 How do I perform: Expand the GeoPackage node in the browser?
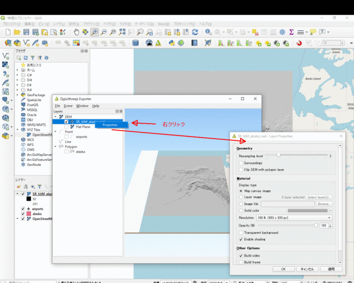coord(18,95)
